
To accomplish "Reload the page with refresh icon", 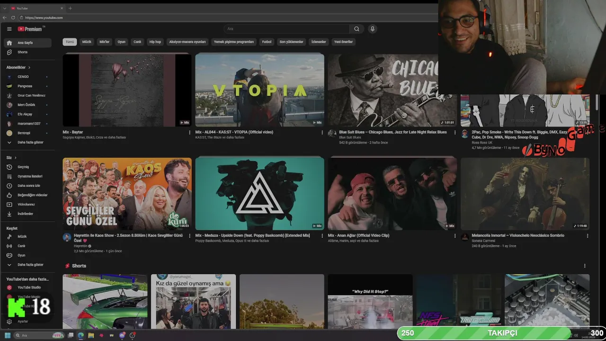I will click(x=13, y=18).
